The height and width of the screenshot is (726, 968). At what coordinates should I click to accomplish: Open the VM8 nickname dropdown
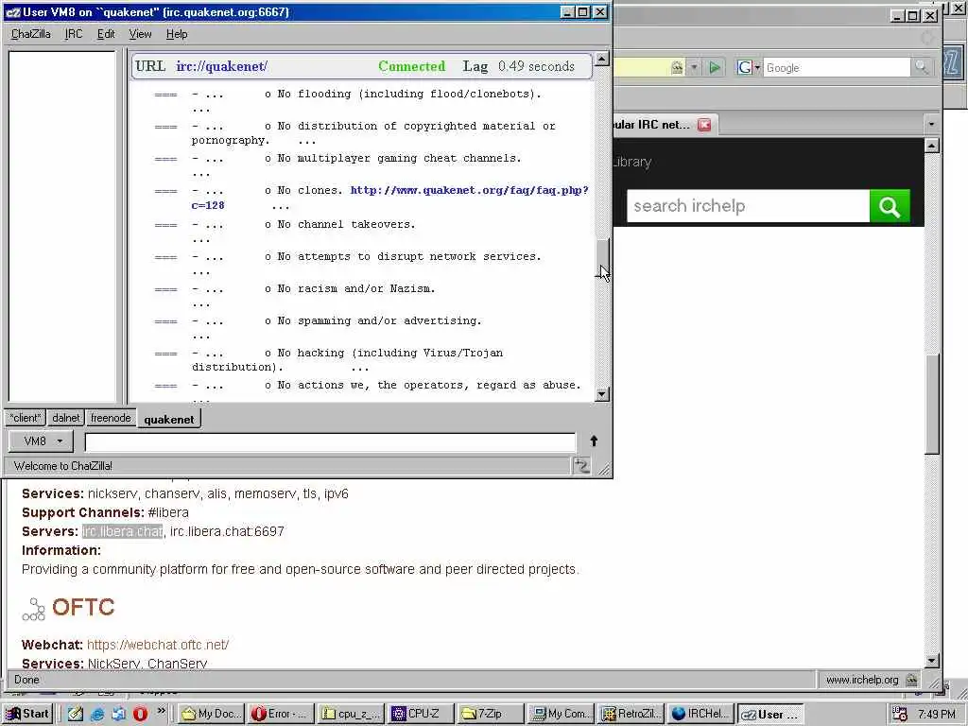pos(42,441)
